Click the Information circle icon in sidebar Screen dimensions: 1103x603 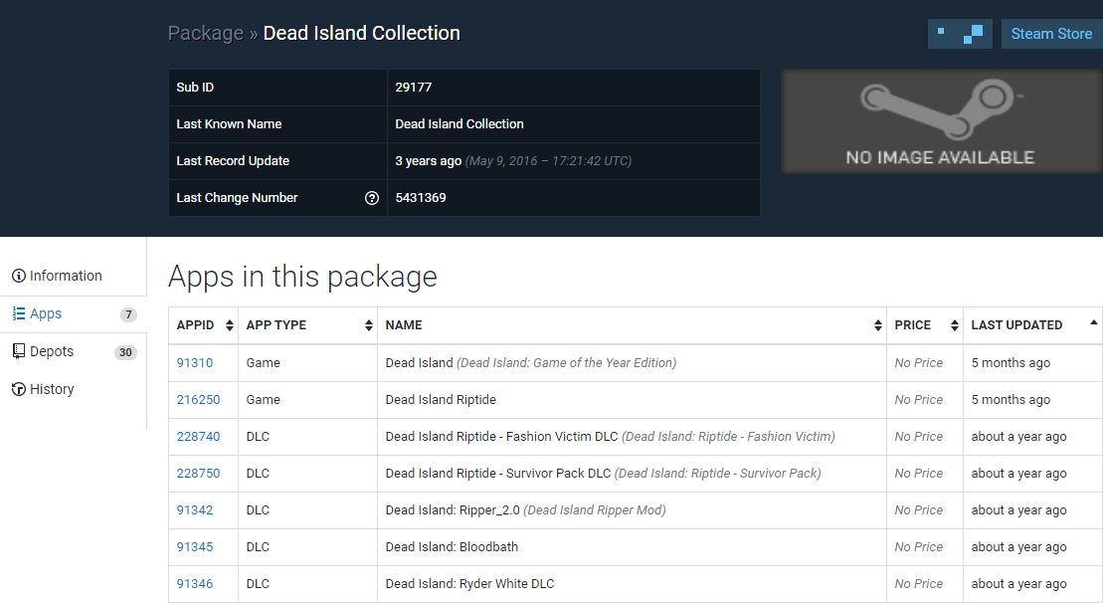(19, 276)
